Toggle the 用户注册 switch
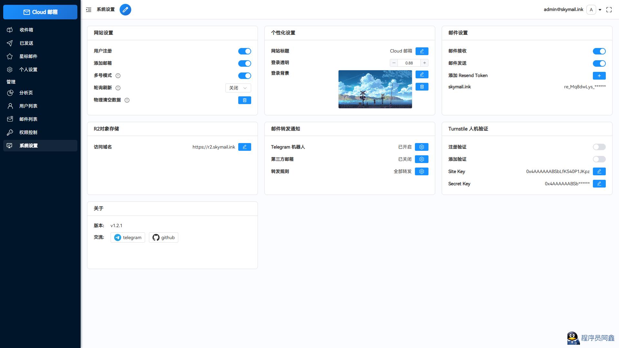 click(x=244, y=51)
